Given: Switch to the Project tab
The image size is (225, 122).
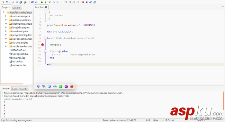Looking at the screenshot, I should tap(6, 7).
